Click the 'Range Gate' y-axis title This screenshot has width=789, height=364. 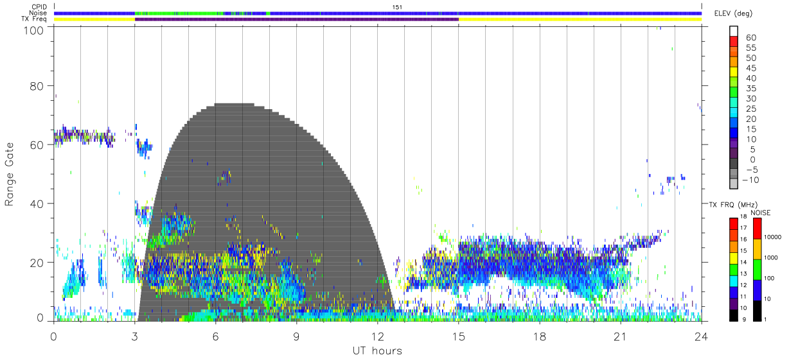[x=10, y=175]
